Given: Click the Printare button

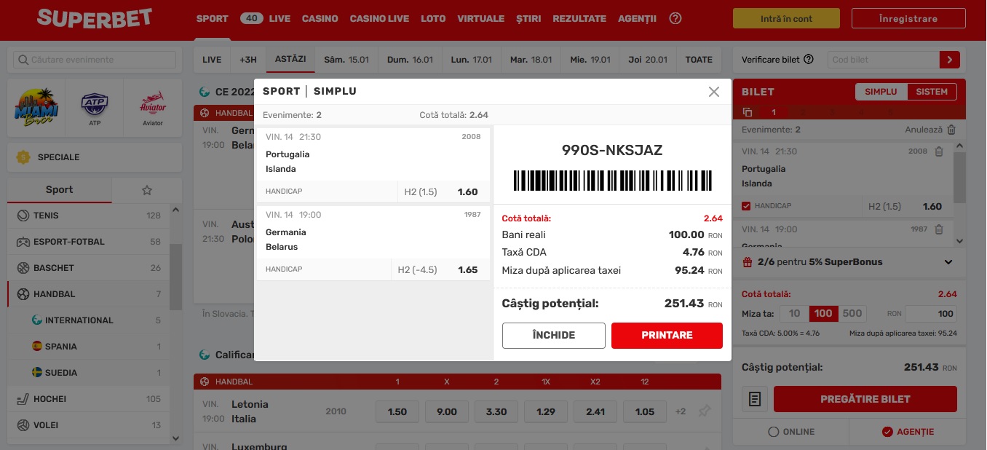Looking at the screenshot, I should (x=667, y=336).
